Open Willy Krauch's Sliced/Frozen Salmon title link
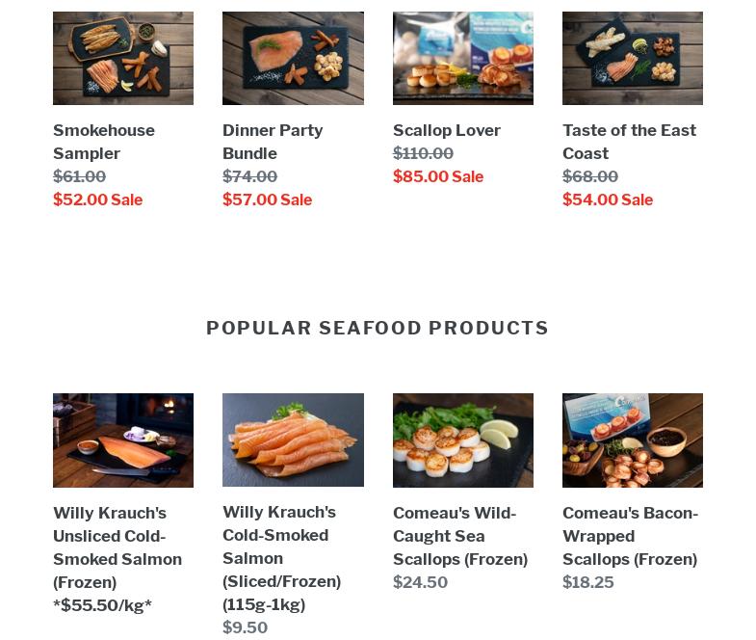Image resolution: width=756 pixels, height=640 pixels. coord(282,558)
